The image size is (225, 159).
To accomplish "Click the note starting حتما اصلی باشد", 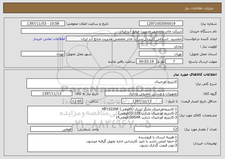I will [x=131, y=141].
